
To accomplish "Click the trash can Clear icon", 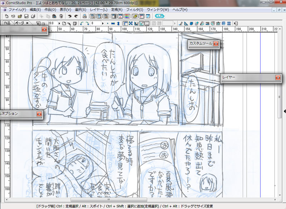I will point(61,16).
